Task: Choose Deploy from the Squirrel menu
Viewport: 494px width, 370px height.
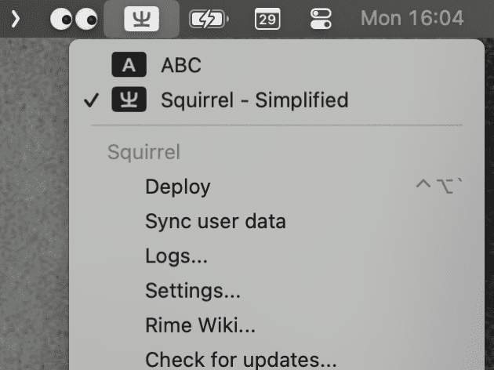Action: [x=178, y=187]
